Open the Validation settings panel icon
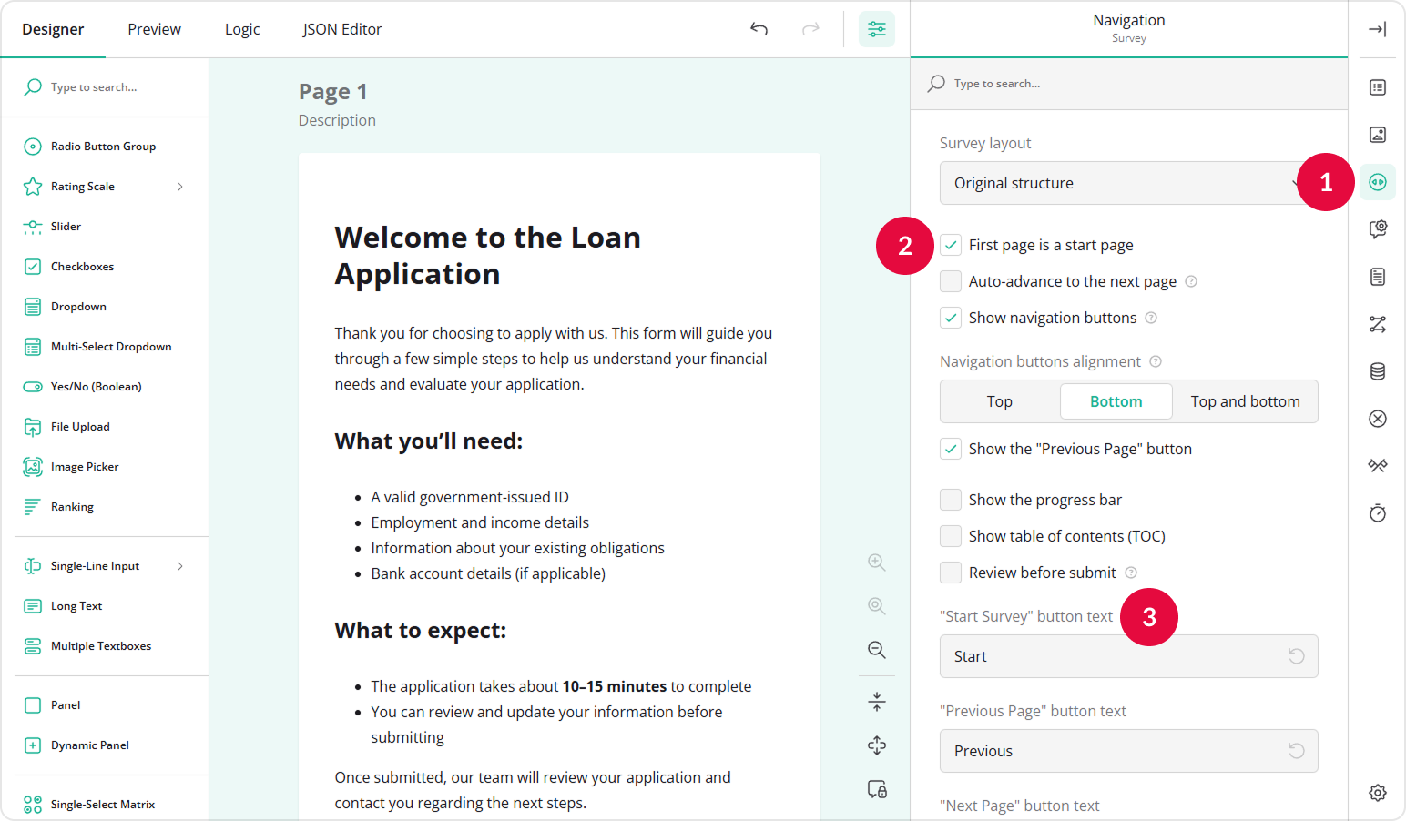The image size is (1406, 821). click(x=1377, y=419)
